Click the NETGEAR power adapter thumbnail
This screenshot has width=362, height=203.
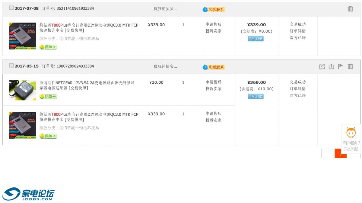click(x=22, y=90)
